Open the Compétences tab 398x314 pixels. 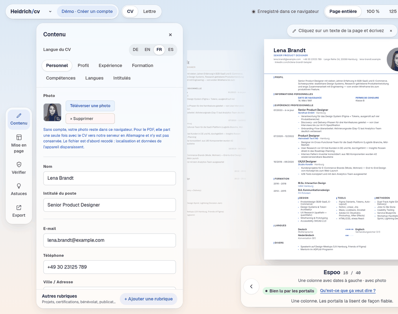pos(61,78)
